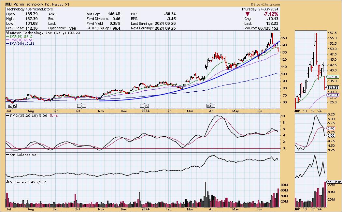342x212 pixels.
Task: Click the Mkt Cap value 146.4B
Action: 114,14
